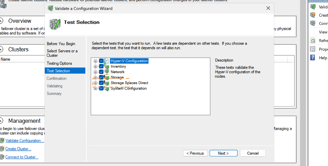Click the Validate Cluster icon in Actions pane
This screenshot has width=328, height=166.
[313, 7]
